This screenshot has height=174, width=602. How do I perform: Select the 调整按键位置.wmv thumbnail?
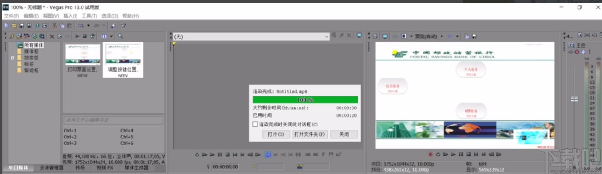tap(123, 60)
